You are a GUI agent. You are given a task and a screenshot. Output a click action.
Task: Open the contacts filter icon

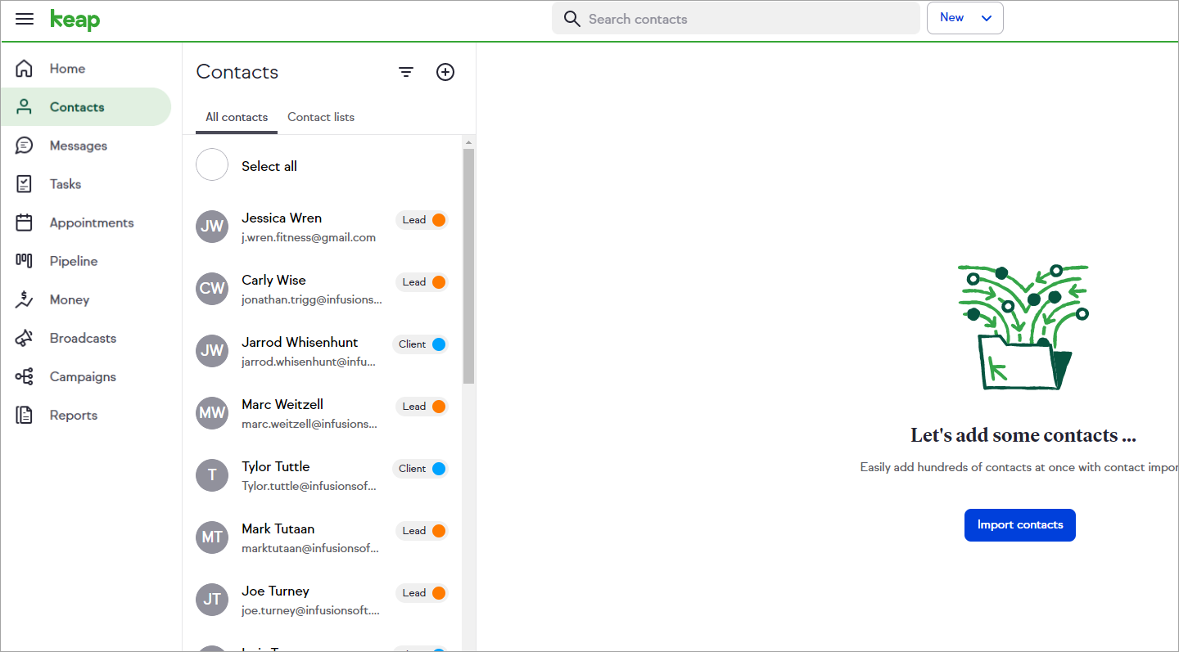coord(406,72)
